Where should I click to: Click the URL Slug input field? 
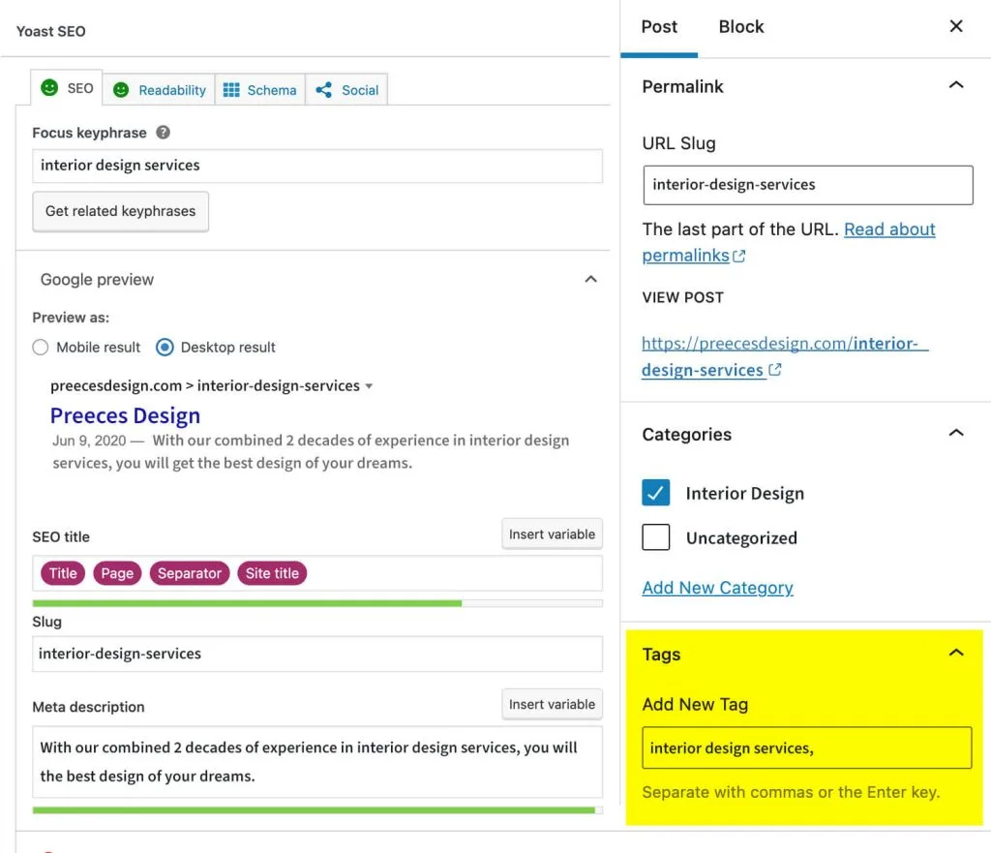(808, 185)
